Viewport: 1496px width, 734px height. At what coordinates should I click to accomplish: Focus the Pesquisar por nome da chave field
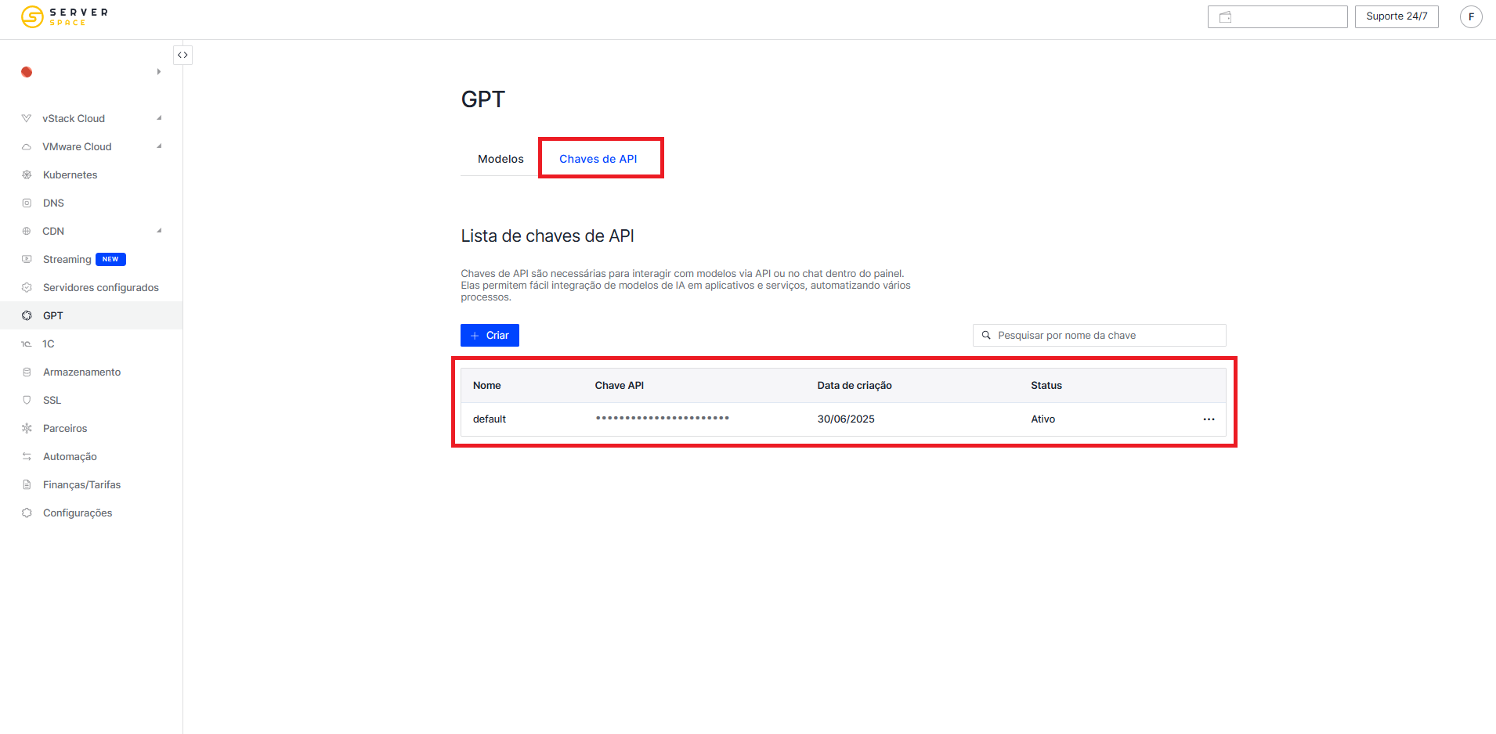click(1099, 335)
